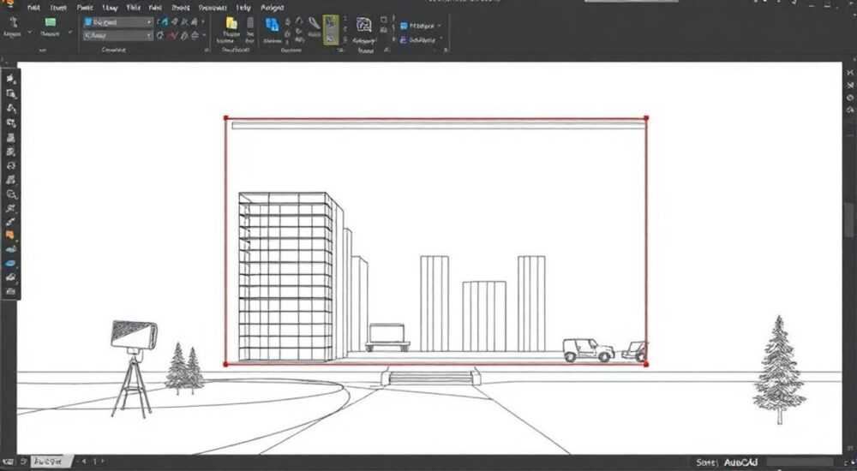This screenshot has height=471, width=857.
Task: Click the right arrow beside the bottom layout tab
Action: point(102,462)
